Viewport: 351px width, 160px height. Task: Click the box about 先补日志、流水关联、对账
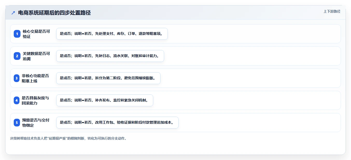point(110,56)
